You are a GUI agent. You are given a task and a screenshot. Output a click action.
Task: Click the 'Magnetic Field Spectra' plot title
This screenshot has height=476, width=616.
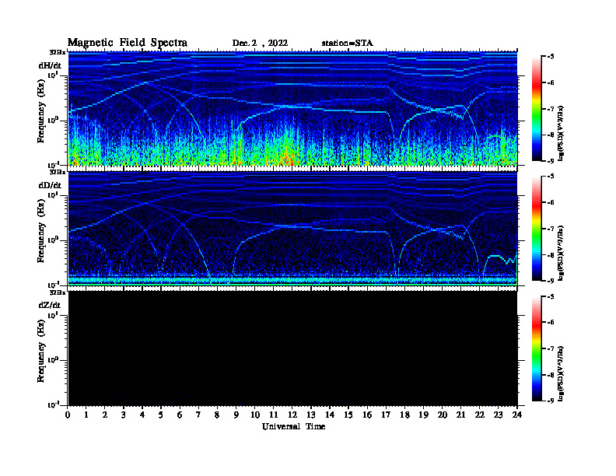pos(128,43)
